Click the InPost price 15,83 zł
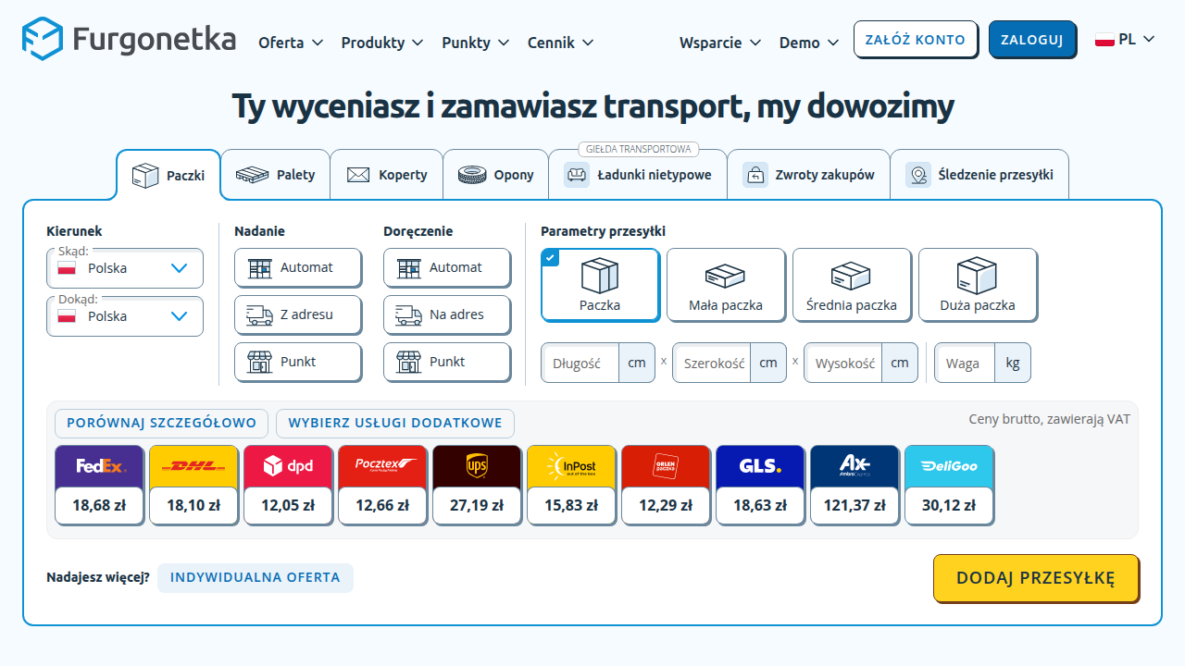The image size is (1185, 666). tap(572, 505)
